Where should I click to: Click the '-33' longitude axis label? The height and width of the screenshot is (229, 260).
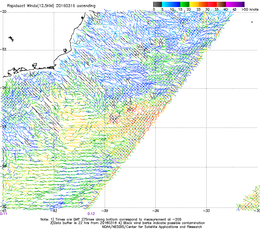207,211
